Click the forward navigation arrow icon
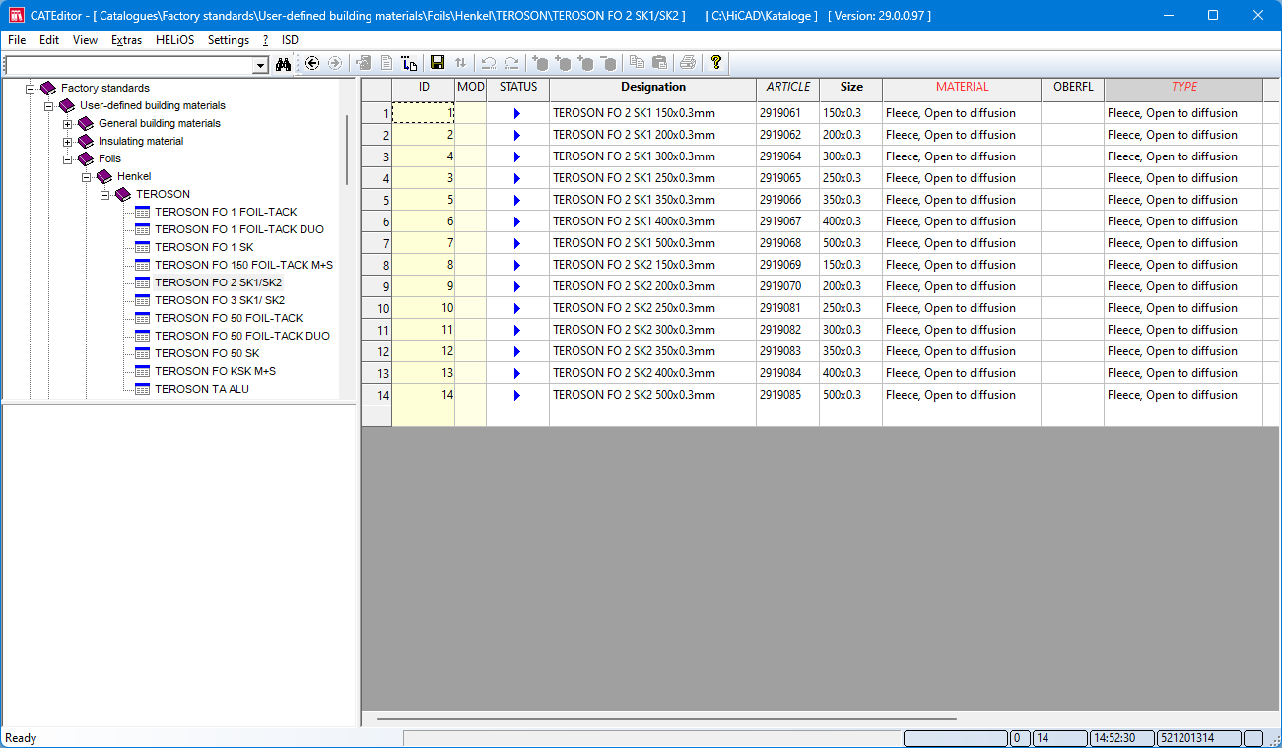Viewport: 1282px width, 748px height. (335, 63)
